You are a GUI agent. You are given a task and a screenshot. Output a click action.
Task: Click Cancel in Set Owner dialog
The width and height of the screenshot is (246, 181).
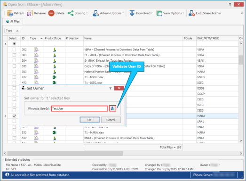(x=111, y=120)
